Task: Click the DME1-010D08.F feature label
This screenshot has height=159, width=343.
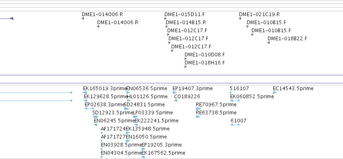Action: (x=205, y=55)
